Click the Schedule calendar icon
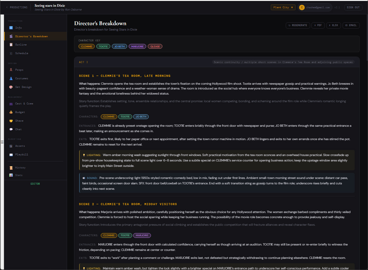The width and height of the screenshot is (368, 270). tap(11, 53)
